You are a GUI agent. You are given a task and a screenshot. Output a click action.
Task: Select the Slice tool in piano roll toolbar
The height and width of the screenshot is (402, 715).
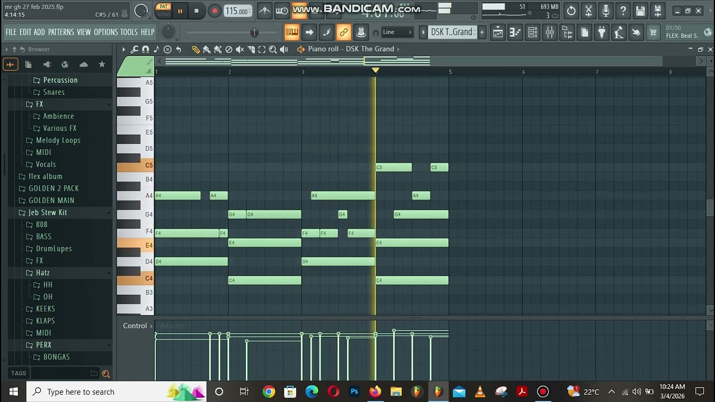click(x=251, y=50)
